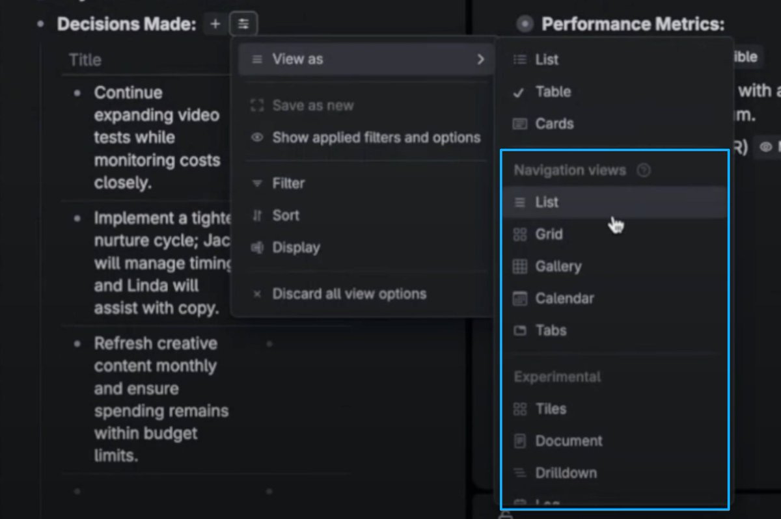Click the Performance Metrics bullet icon

point(525,25)
